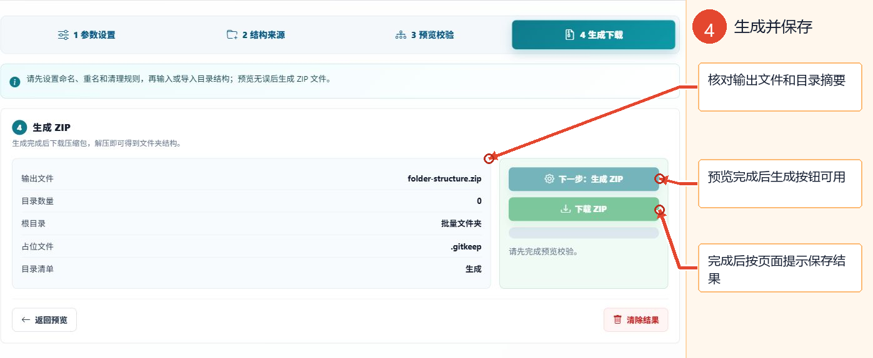Click the gear icon on generate ZIP button
Image resolution: width=873 pixels, height=358 pixels.
[549, 179]
